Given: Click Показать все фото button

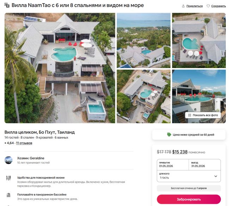Looking at the screenshot, I should [203, 115].
